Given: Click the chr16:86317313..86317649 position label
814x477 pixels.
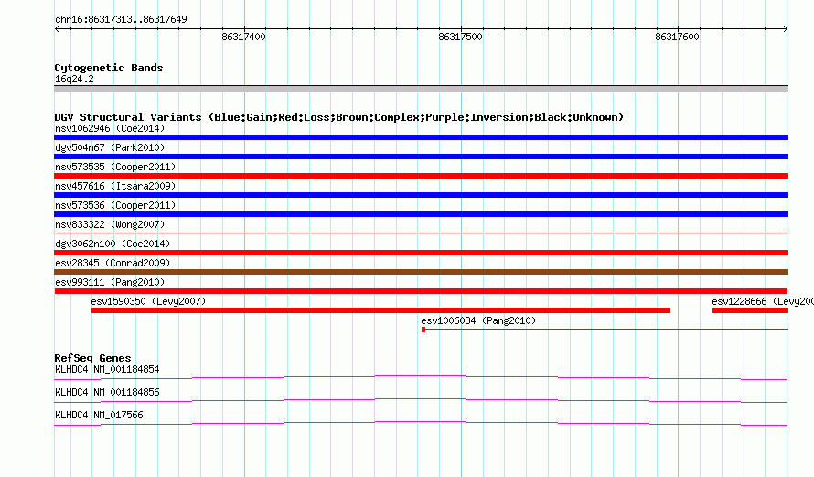Looking at the screenshot, I should click(121, 19).
